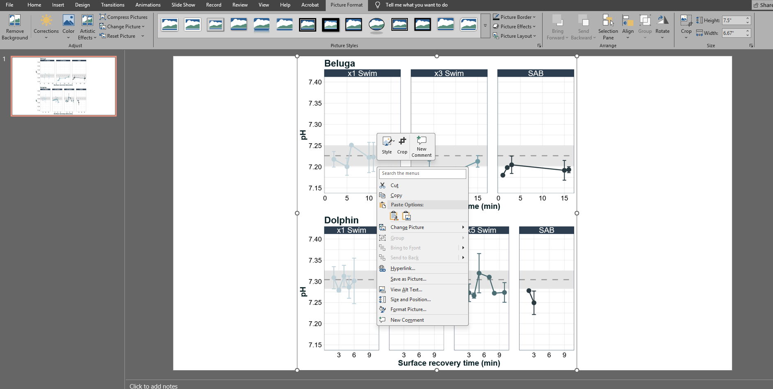Apply Artistic Effects to the picture
This screenshot has width=773, height=389.
click(87, 26)
